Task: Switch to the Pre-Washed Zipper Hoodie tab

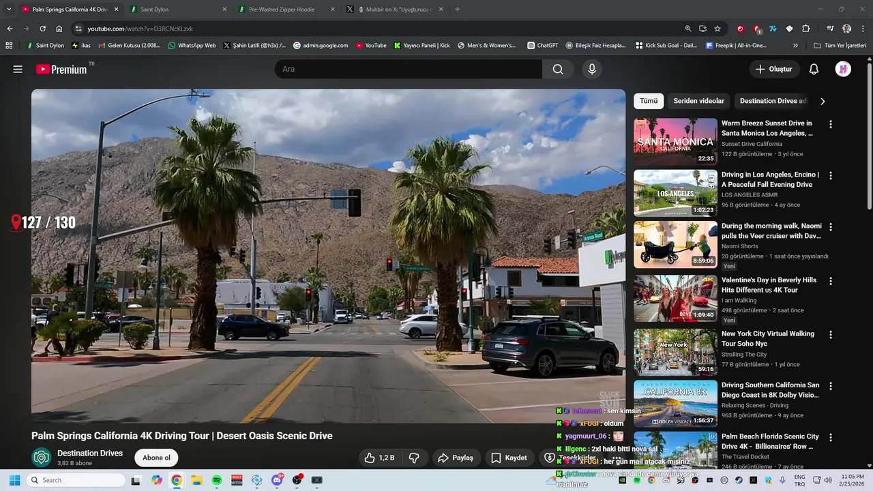Action: click(285, 10)
